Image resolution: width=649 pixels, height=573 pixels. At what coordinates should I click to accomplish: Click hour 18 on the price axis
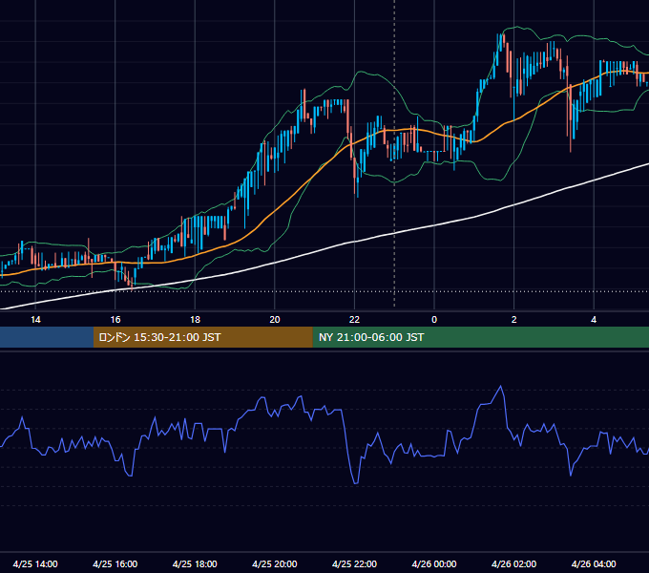(x=195, y=320)
